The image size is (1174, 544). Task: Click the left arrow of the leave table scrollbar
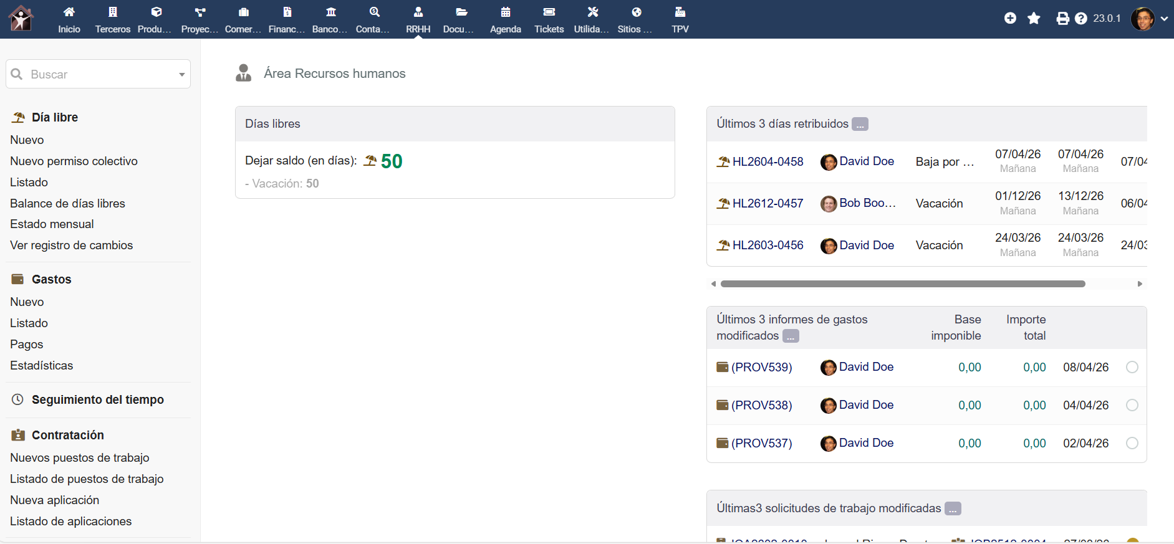click(x=713, y=284)
